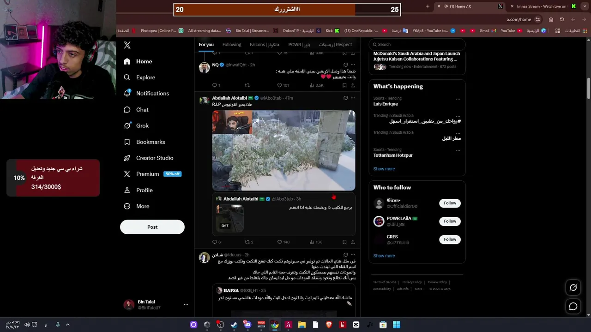Open the Explore page

(139, 77)
